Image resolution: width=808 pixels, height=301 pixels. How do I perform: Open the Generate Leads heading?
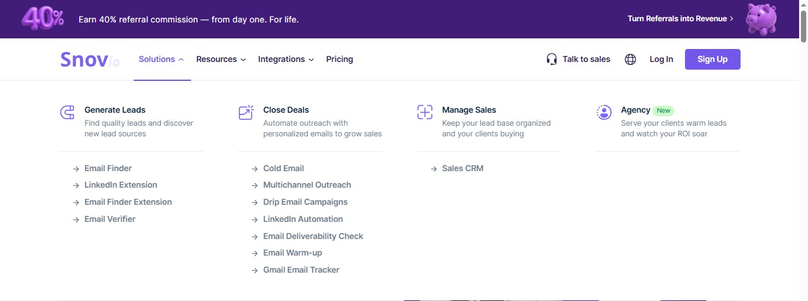point(115,110)
